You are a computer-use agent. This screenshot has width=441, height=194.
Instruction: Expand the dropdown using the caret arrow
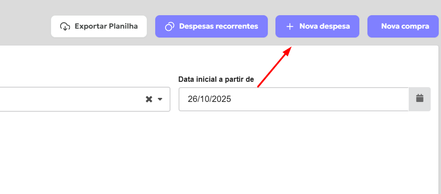[x=160, y=99]
